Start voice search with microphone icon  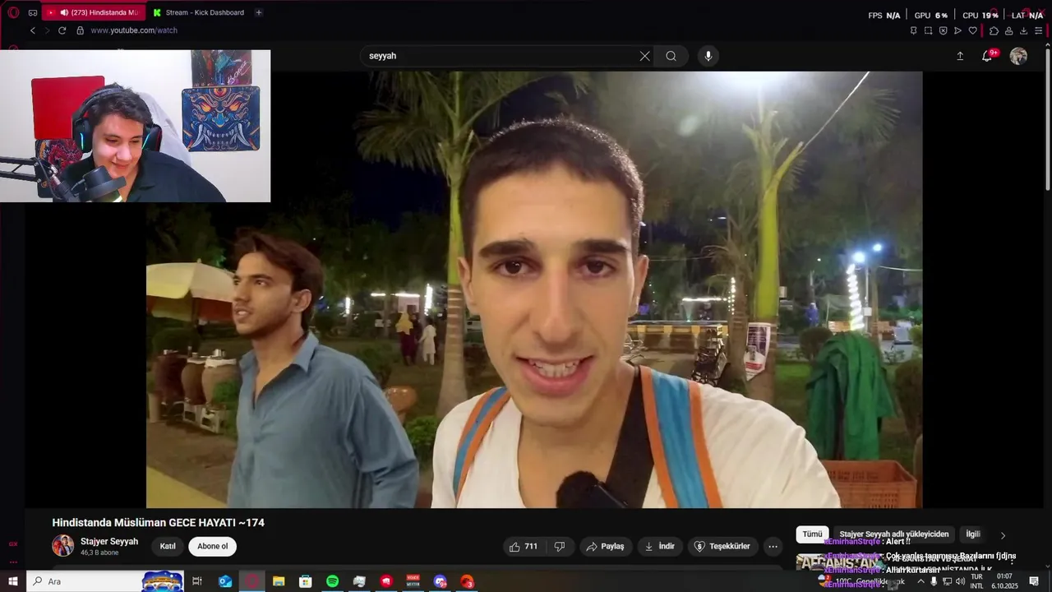708,56
